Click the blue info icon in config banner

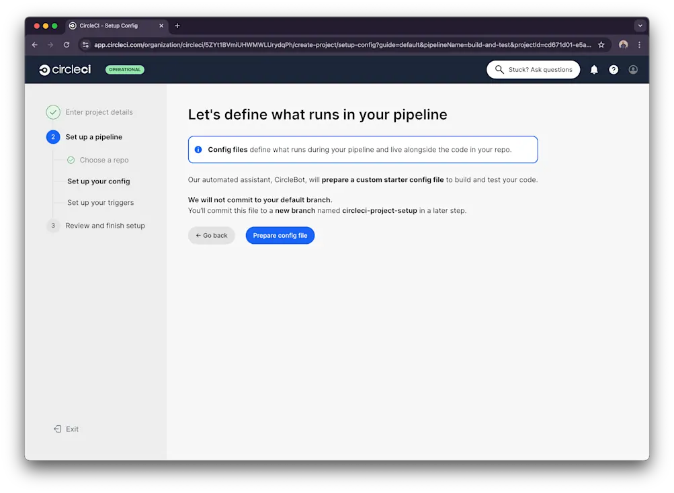pyautogui.click(x=198, y=150)
